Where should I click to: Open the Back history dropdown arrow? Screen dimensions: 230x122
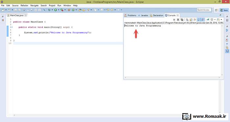pyautogui.click(x=115, y=10)
